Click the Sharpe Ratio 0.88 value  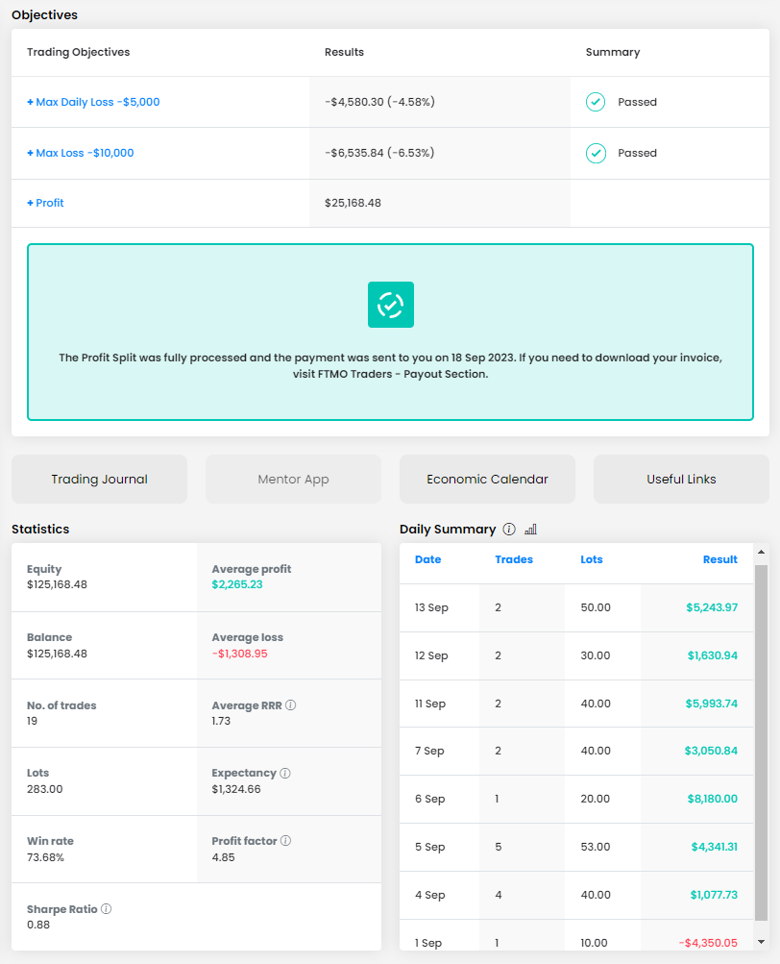(x=38, y=925)
